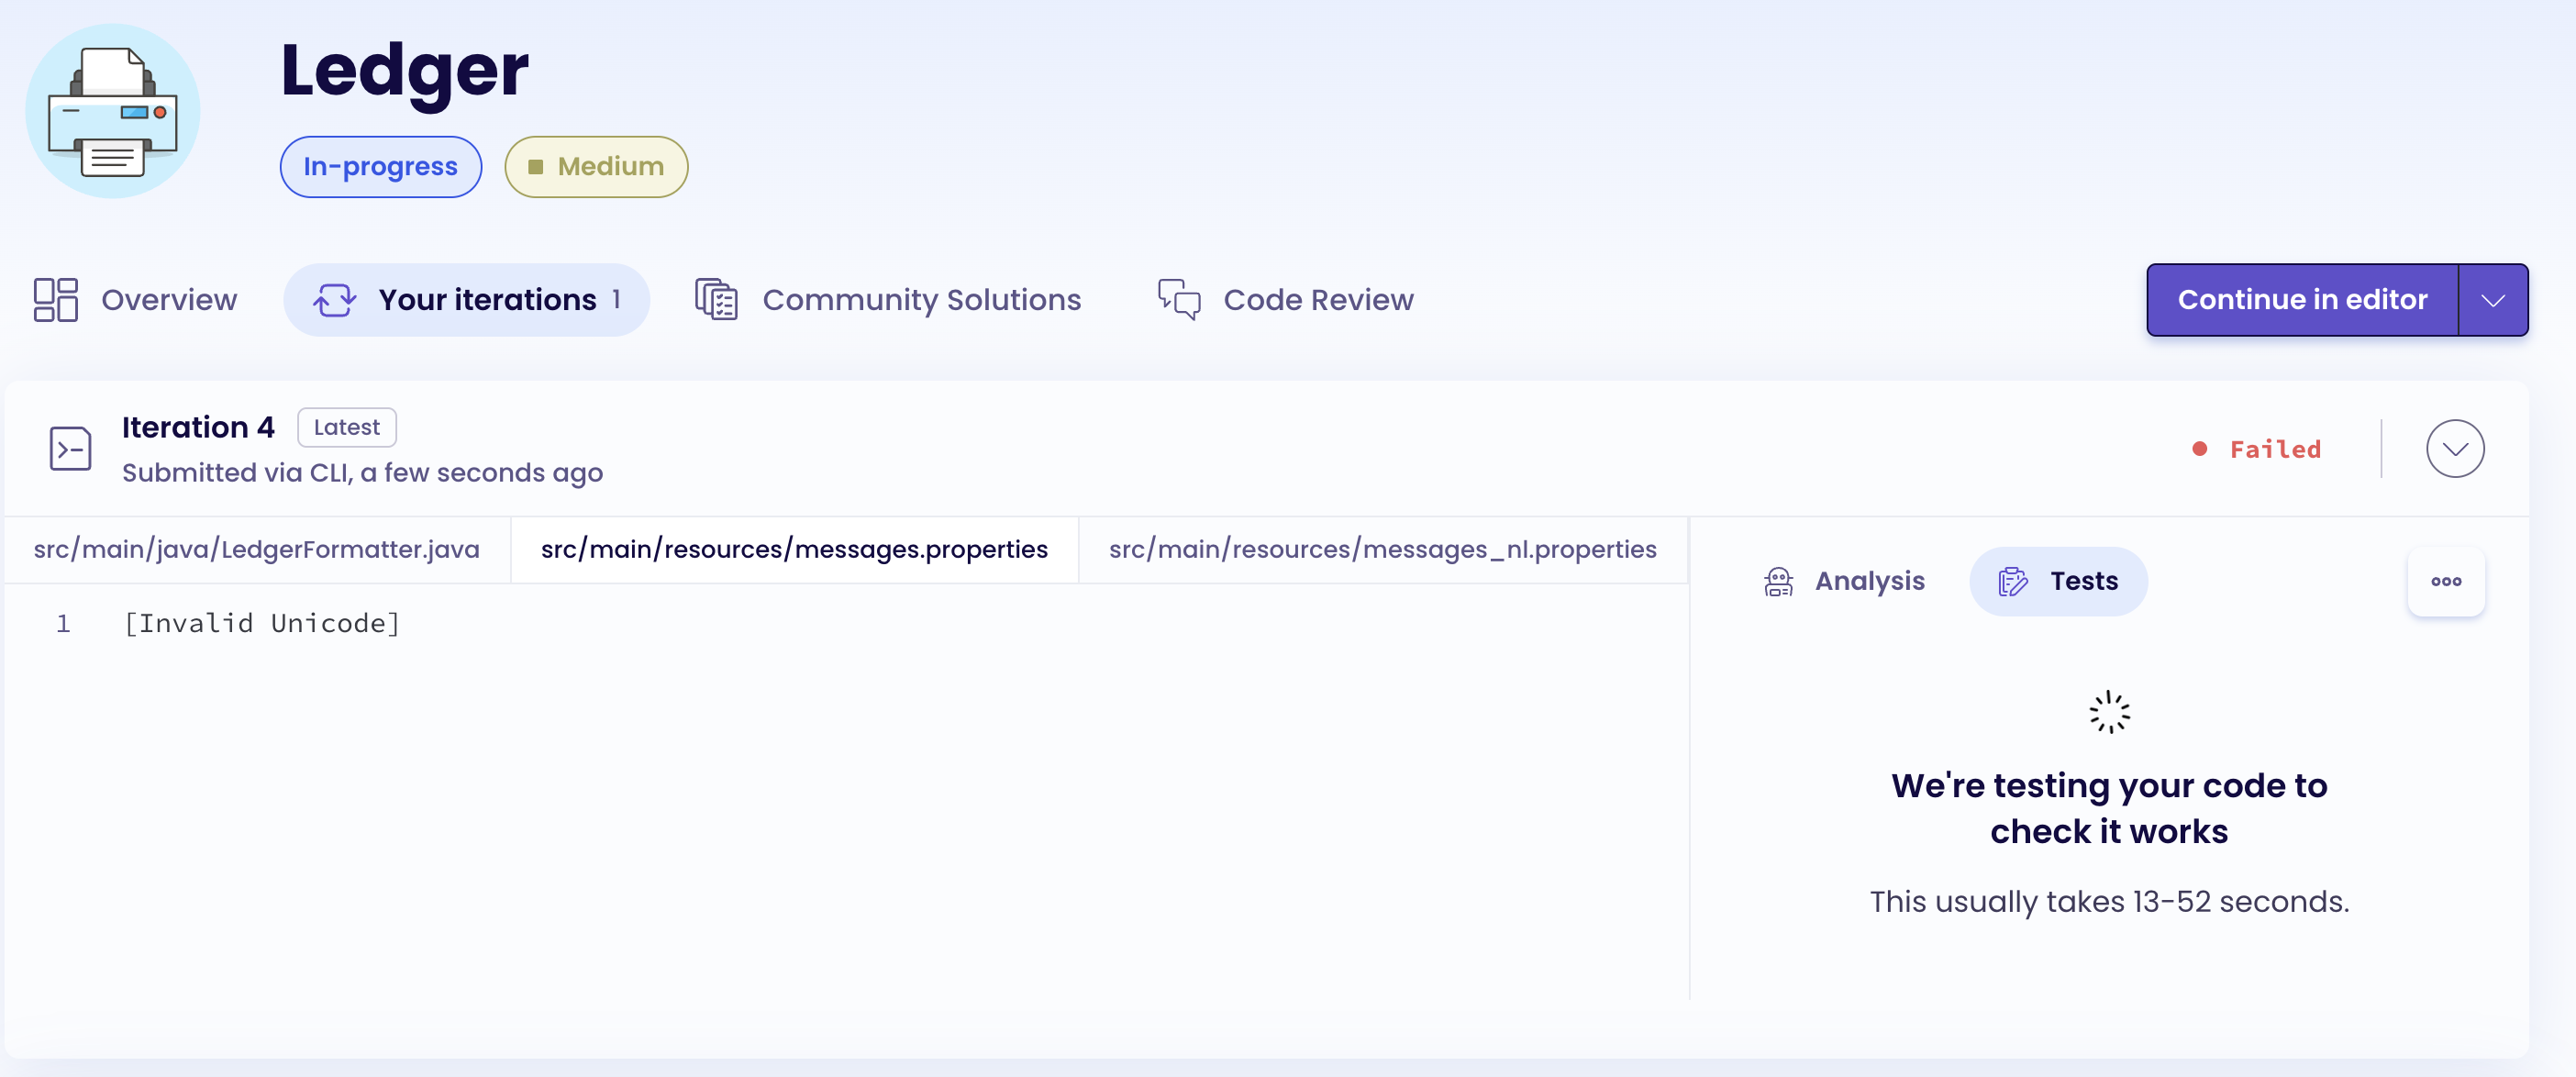This screenshot has height=1077, width=2576.
Task: Switch to Your iterations tab
Action: [x=467, y=300]
